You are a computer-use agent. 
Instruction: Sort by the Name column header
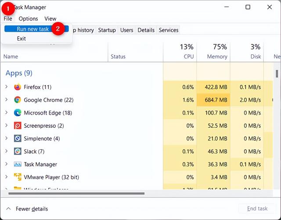tap(11, 57)
